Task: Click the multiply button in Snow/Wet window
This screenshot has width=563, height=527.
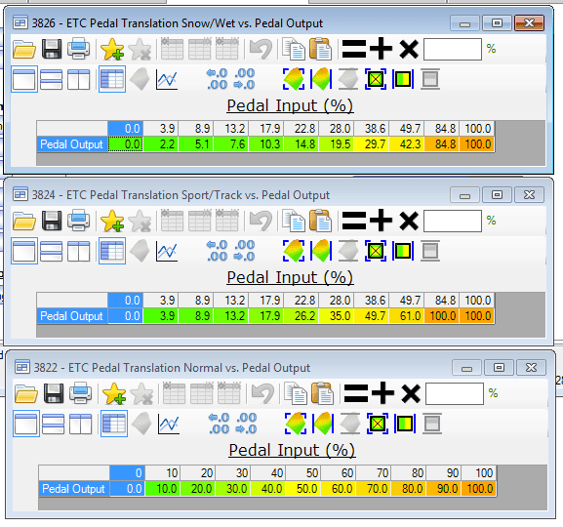Action: (x=409, y=49)
